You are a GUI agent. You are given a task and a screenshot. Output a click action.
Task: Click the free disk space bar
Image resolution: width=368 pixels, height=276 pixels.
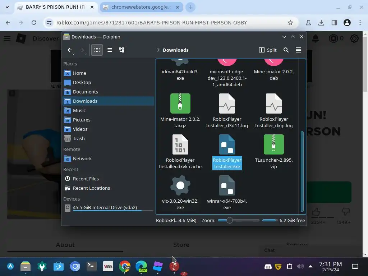[270, 220]
